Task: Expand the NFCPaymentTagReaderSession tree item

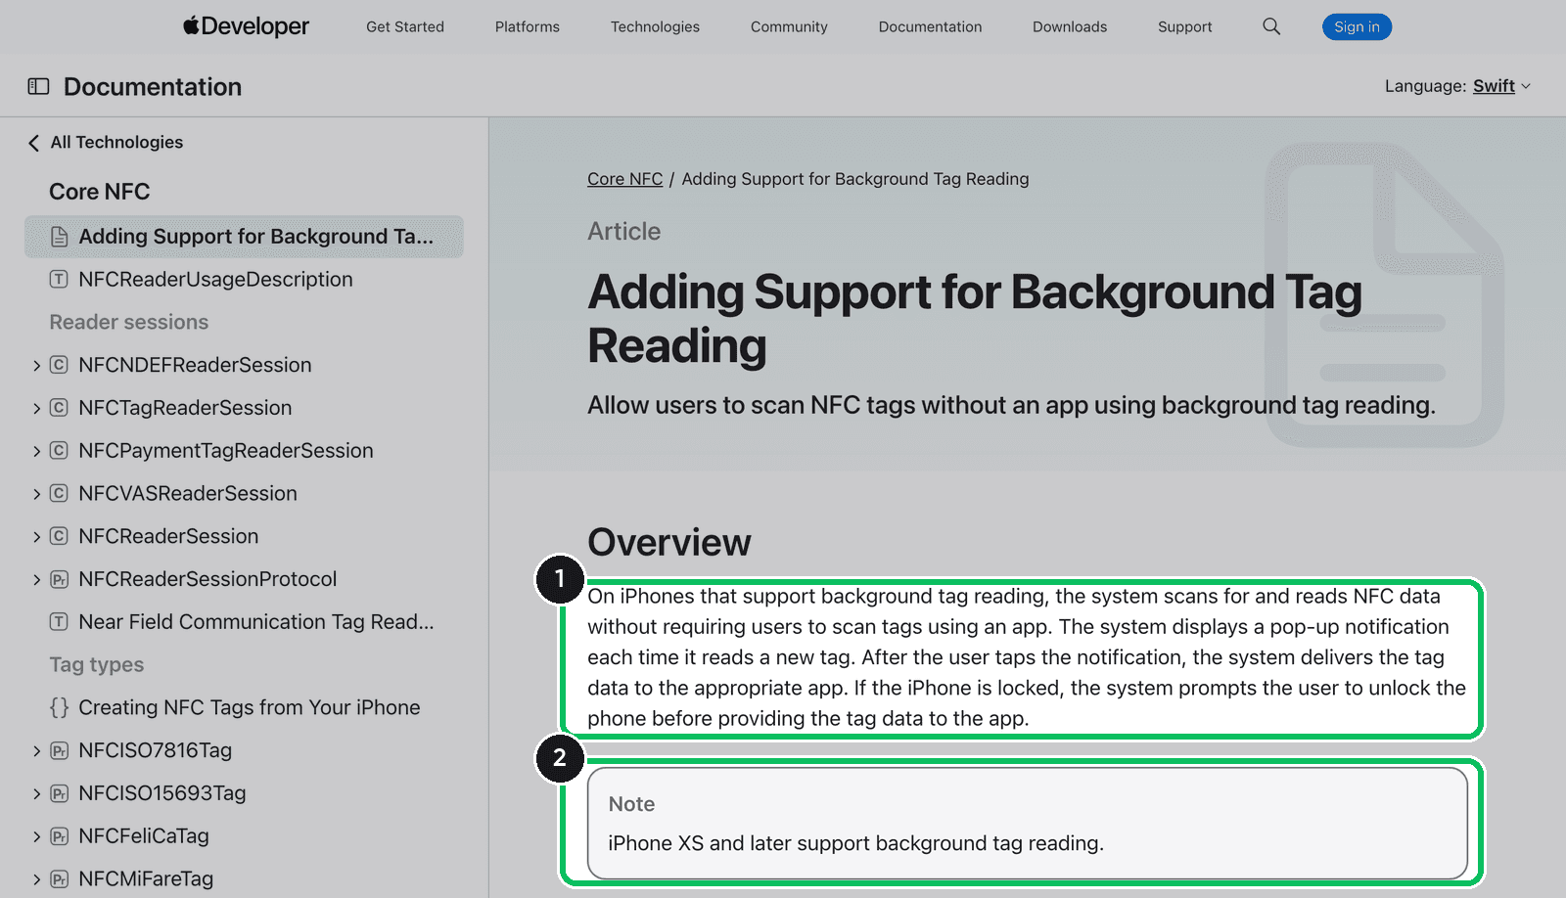Action: click(36, 452)
